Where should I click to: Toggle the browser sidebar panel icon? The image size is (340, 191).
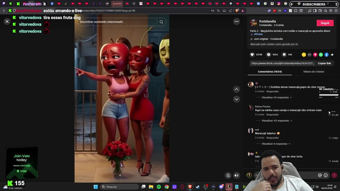[315, 11]
